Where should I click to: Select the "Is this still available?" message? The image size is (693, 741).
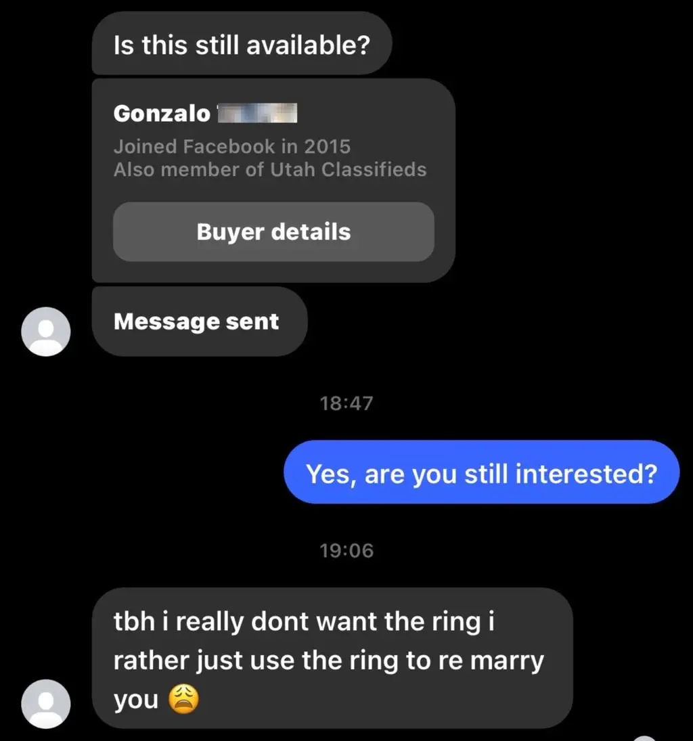pos(242,45)
